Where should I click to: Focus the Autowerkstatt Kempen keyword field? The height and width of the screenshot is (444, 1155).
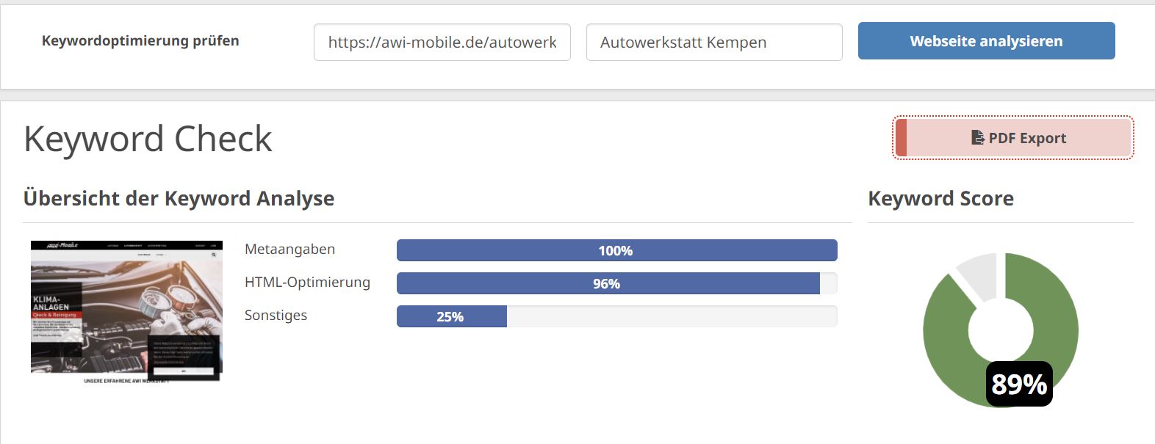pos(714,42)
